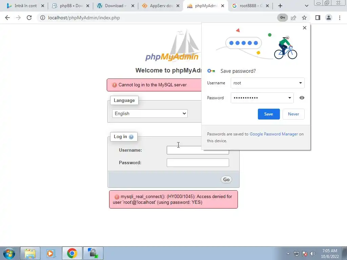Expand the Username dropdown in save popup
The height and width of the screenshot is (260, 347).
300,83
